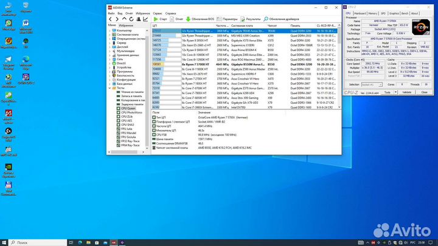
Task: Select the 16x Ryzen 9 3950X HT row
Action: 245,41
